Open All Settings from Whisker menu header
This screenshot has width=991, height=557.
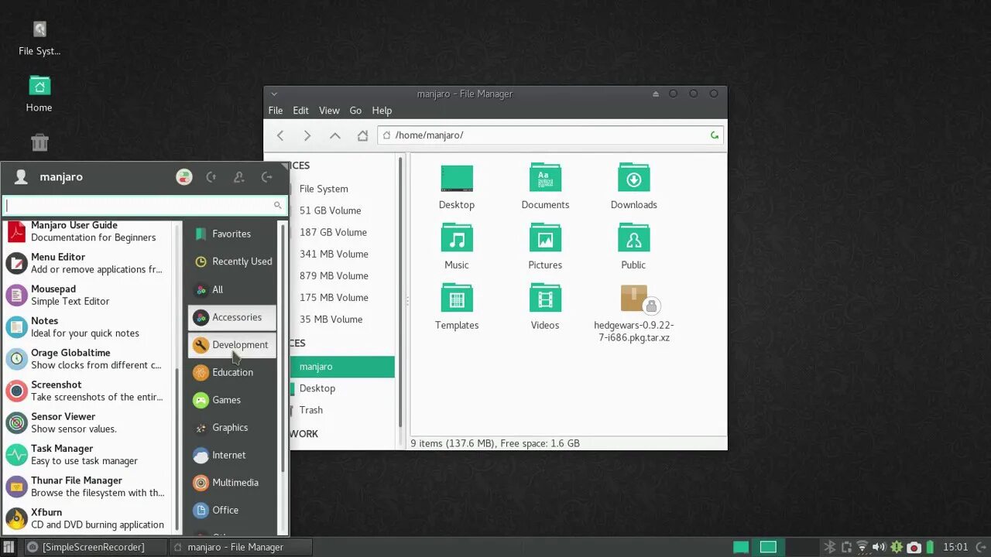point(184,177)
